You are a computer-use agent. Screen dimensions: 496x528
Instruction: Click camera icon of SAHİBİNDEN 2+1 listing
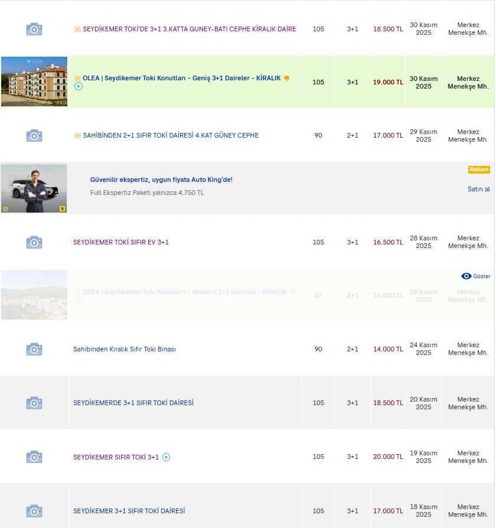tap(34, 136)
